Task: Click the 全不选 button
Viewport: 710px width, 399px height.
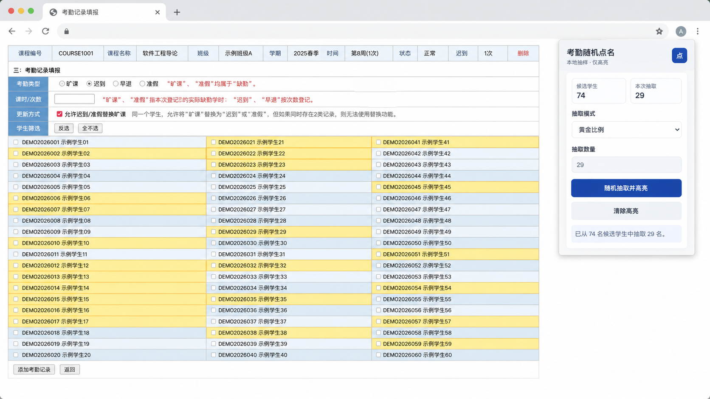Action: click(x=90, y=128)
